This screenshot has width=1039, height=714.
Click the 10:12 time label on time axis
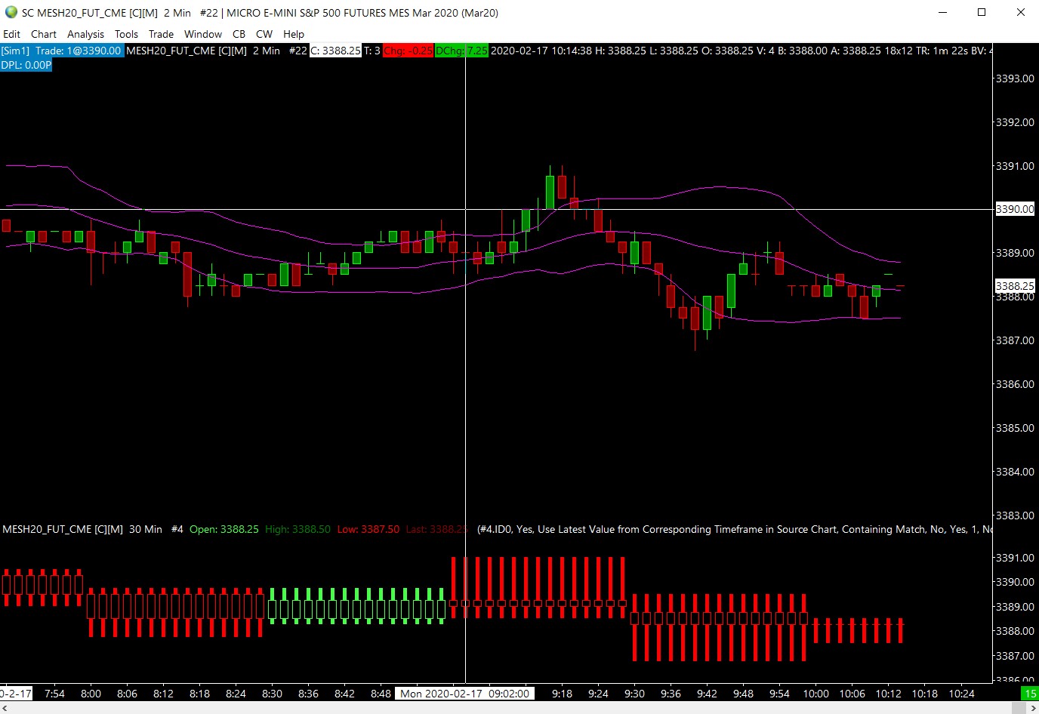point(889,694)
